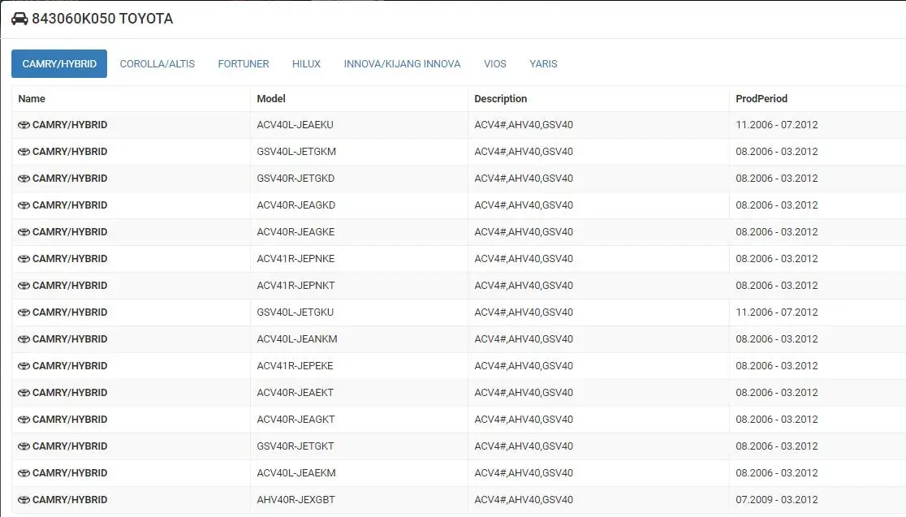Click period 11.2006 - 07.2012 in ACV40L-JEAEKU row
This screenshot has height=517, width=906.
point(777,125)
